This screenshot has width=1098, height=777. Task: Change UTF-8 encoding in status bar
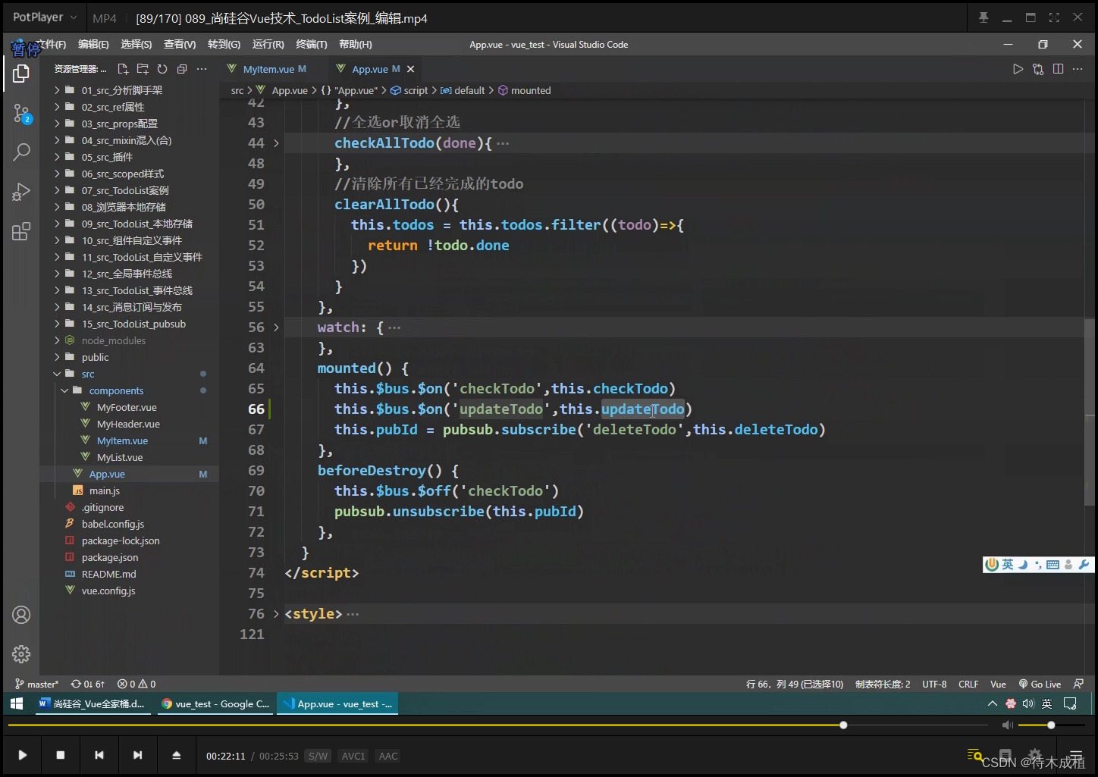click(x=934, y=684)
